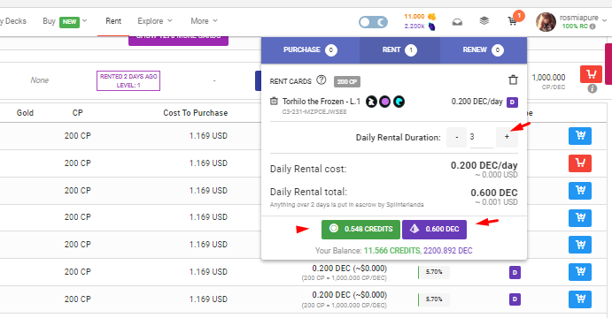Click the Rent Cards help question icon
Screen dimensions: 612x318
[321, 80]
